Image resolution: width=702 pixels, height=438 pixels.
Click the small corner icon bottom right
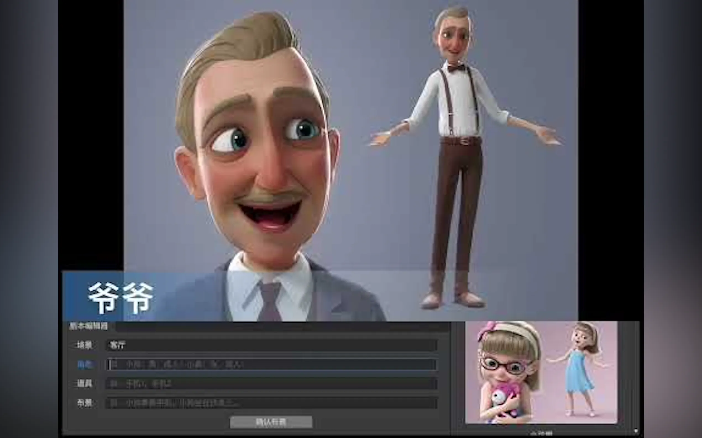(x=636, y=431)
